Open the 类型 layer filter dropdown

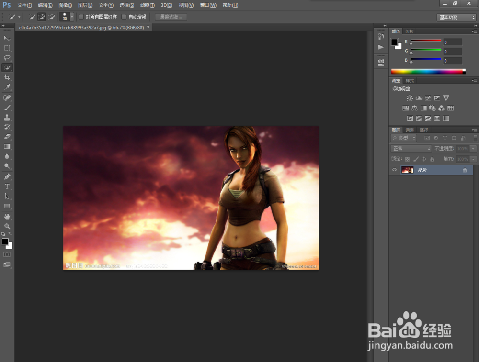click(403, 138)
